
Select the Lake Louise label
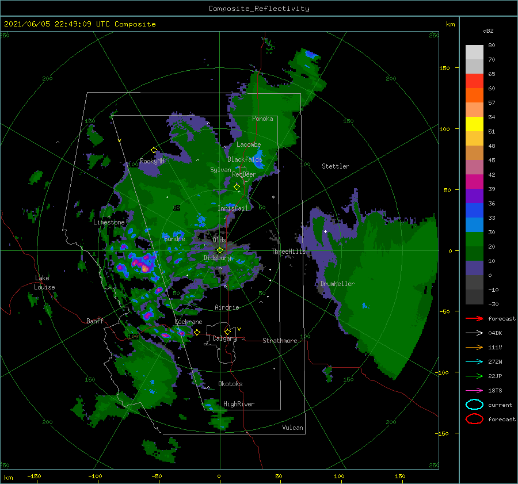44,283
